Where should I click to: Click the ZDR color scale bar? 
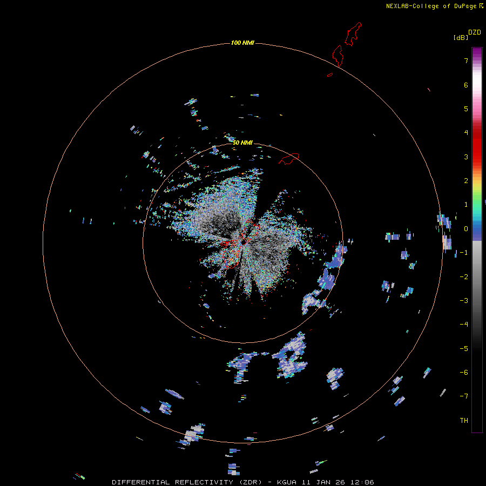click(477, 240)
